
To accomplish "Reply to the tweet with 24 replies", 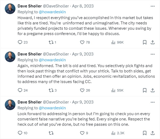I will point(20,90).
